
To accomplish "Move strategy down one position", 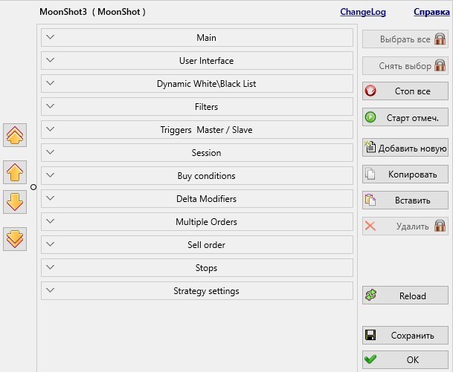I will (x=15, y=201).
